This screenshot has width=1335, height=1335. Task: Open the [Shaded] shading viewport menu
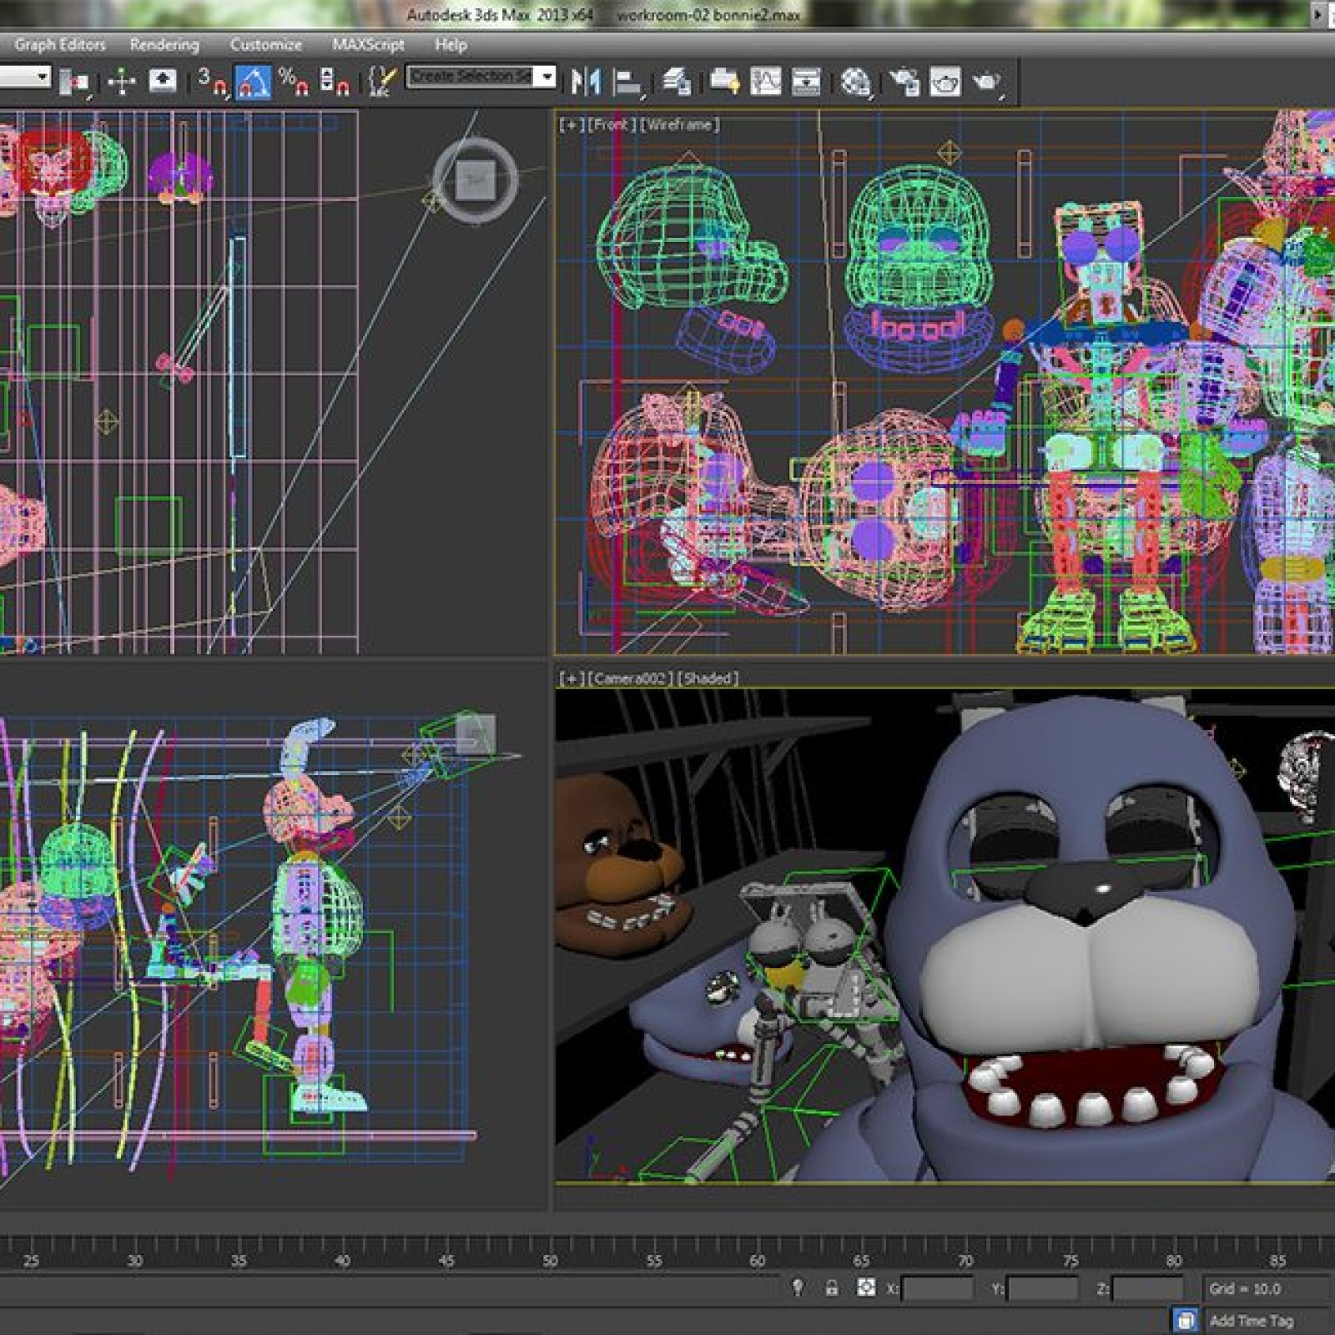708,678
